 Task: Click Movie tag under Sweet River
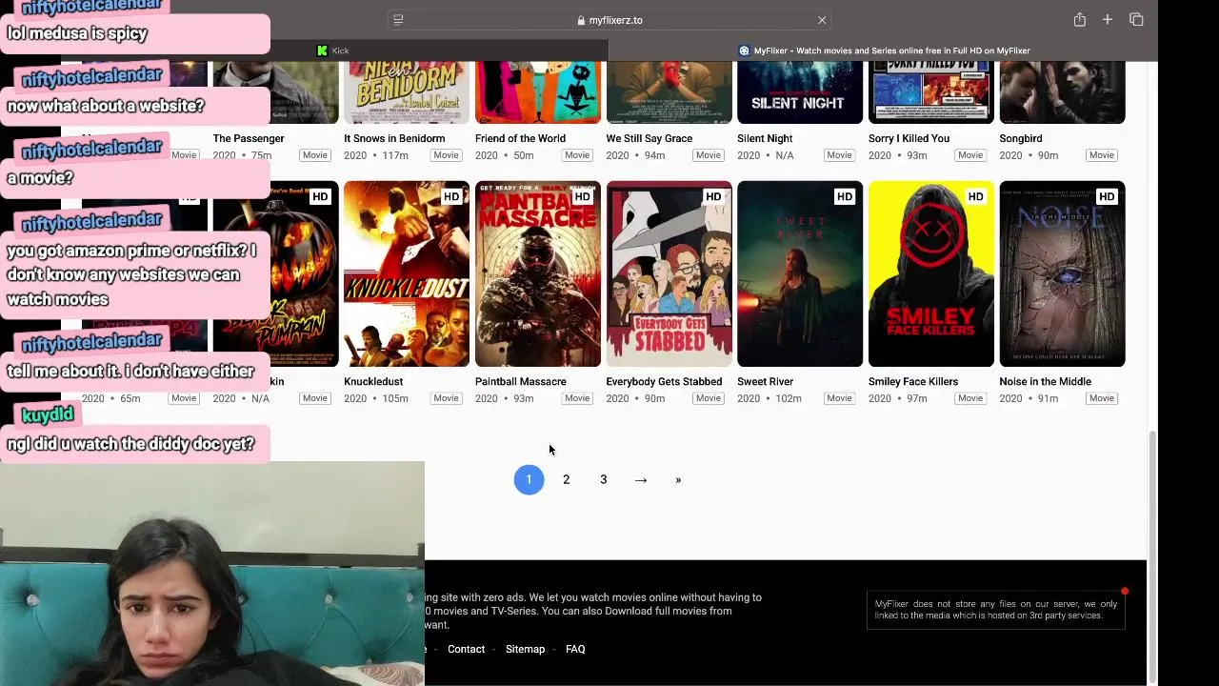point(839,398)
